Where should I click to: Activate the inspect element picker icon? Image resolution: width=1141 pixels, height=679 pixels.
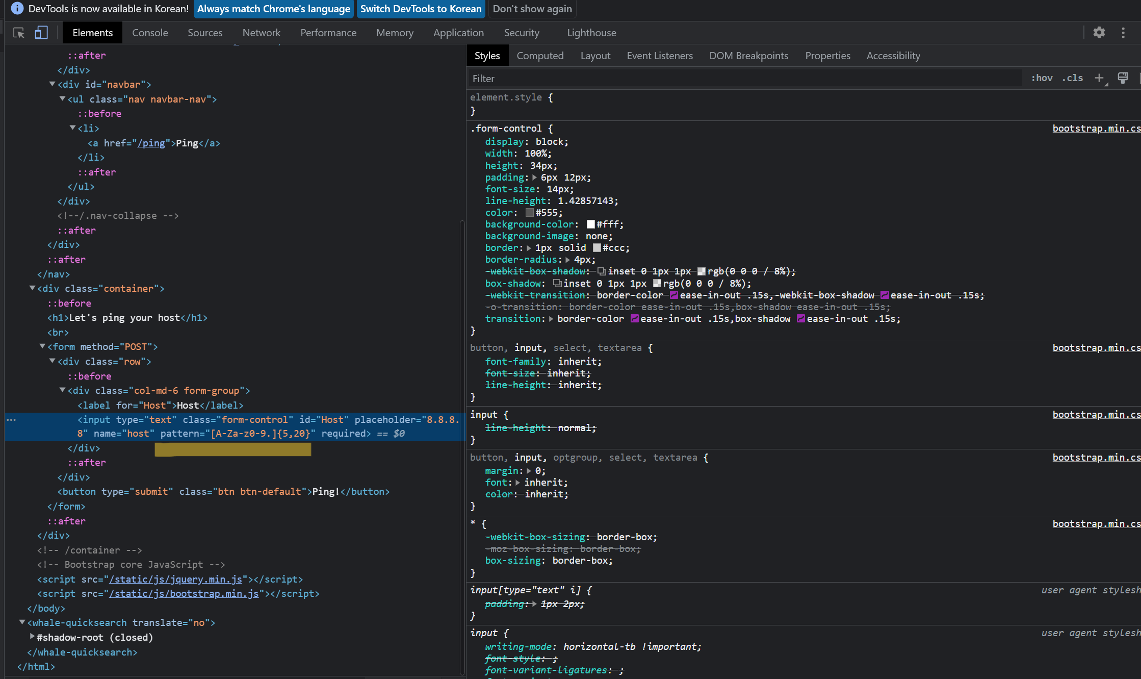(19, 33)
